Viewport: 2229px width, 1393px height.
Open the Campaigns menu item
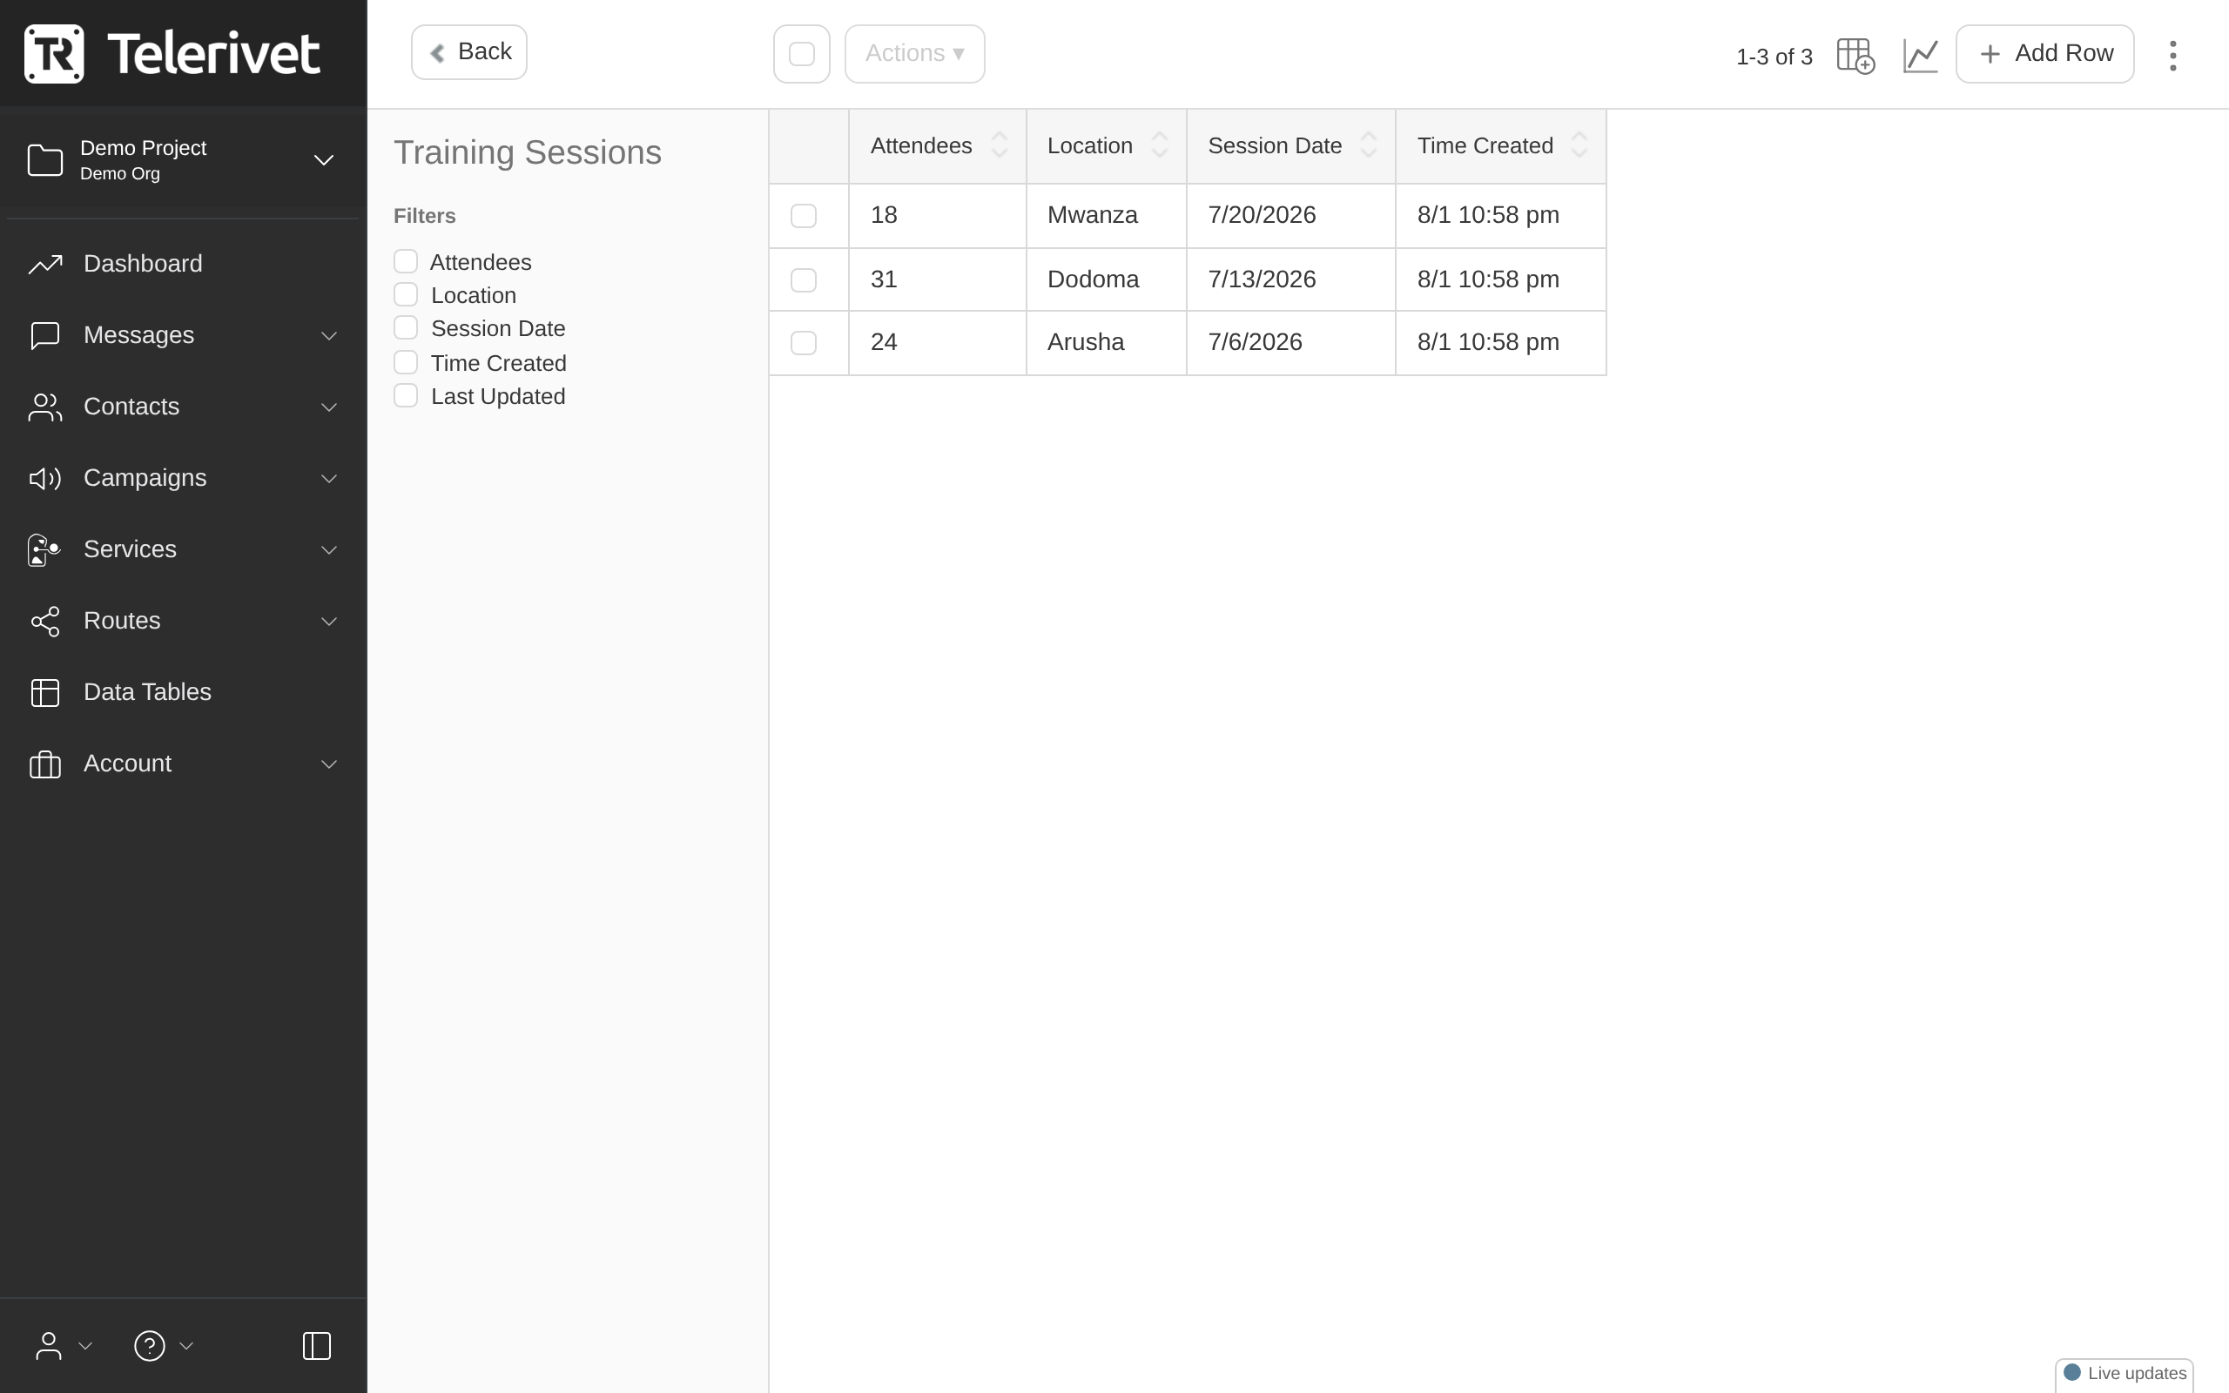click(182, 478)
